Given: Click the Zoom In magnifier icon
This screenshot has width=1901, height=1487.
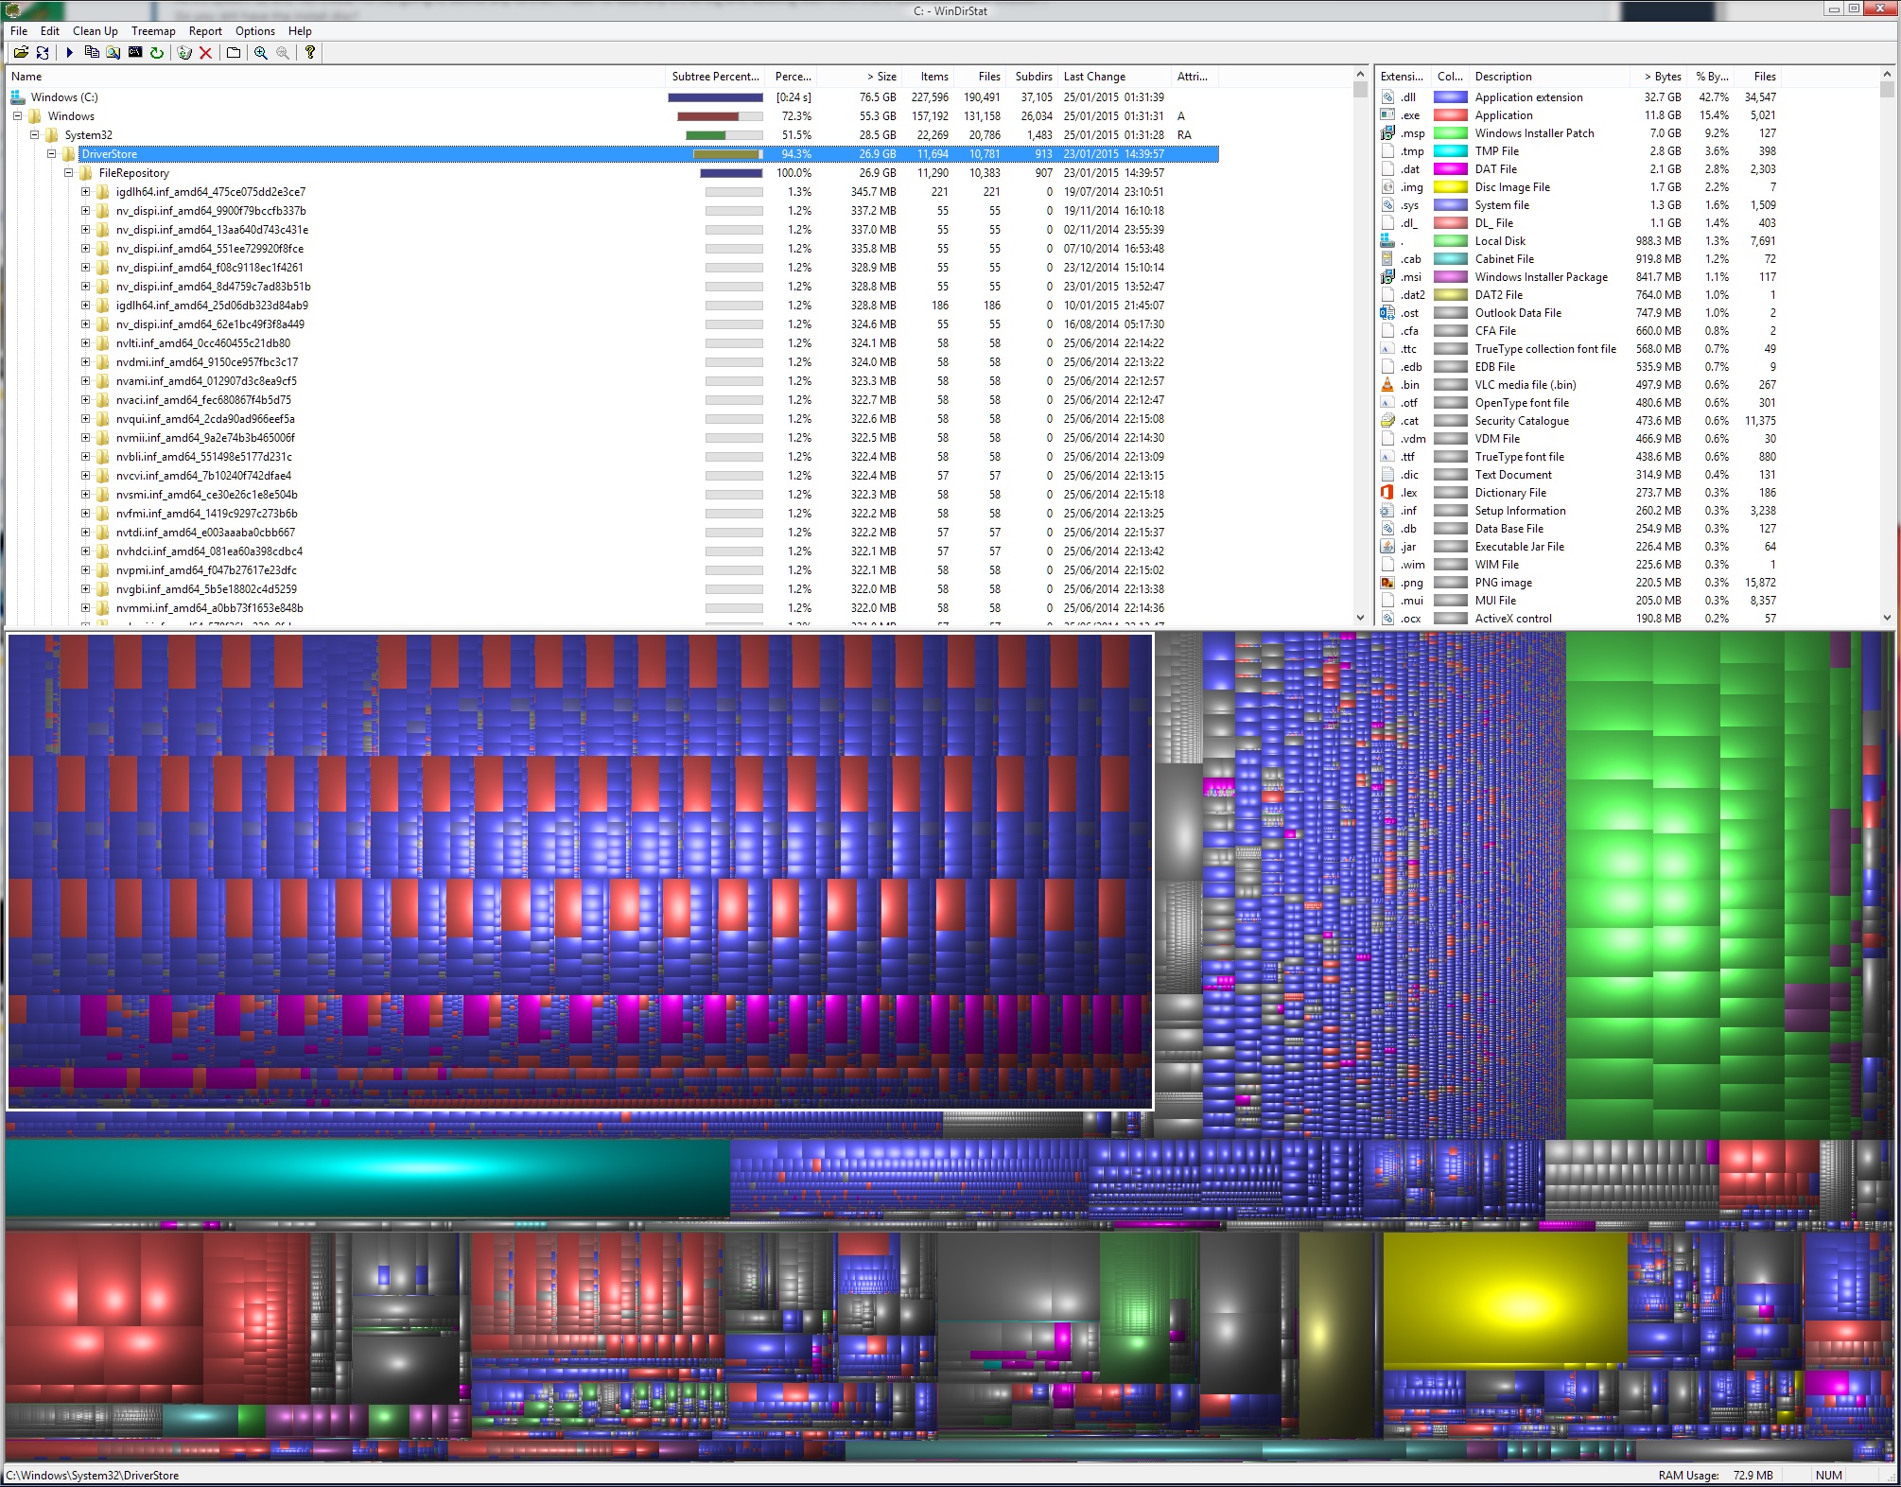Looking at the screenshot, I should (261, 53).
